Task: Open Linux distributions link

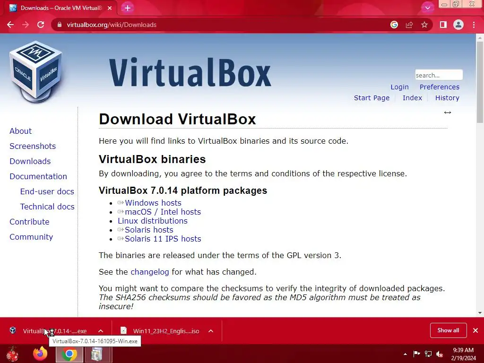Action: [x=153, y=221]
